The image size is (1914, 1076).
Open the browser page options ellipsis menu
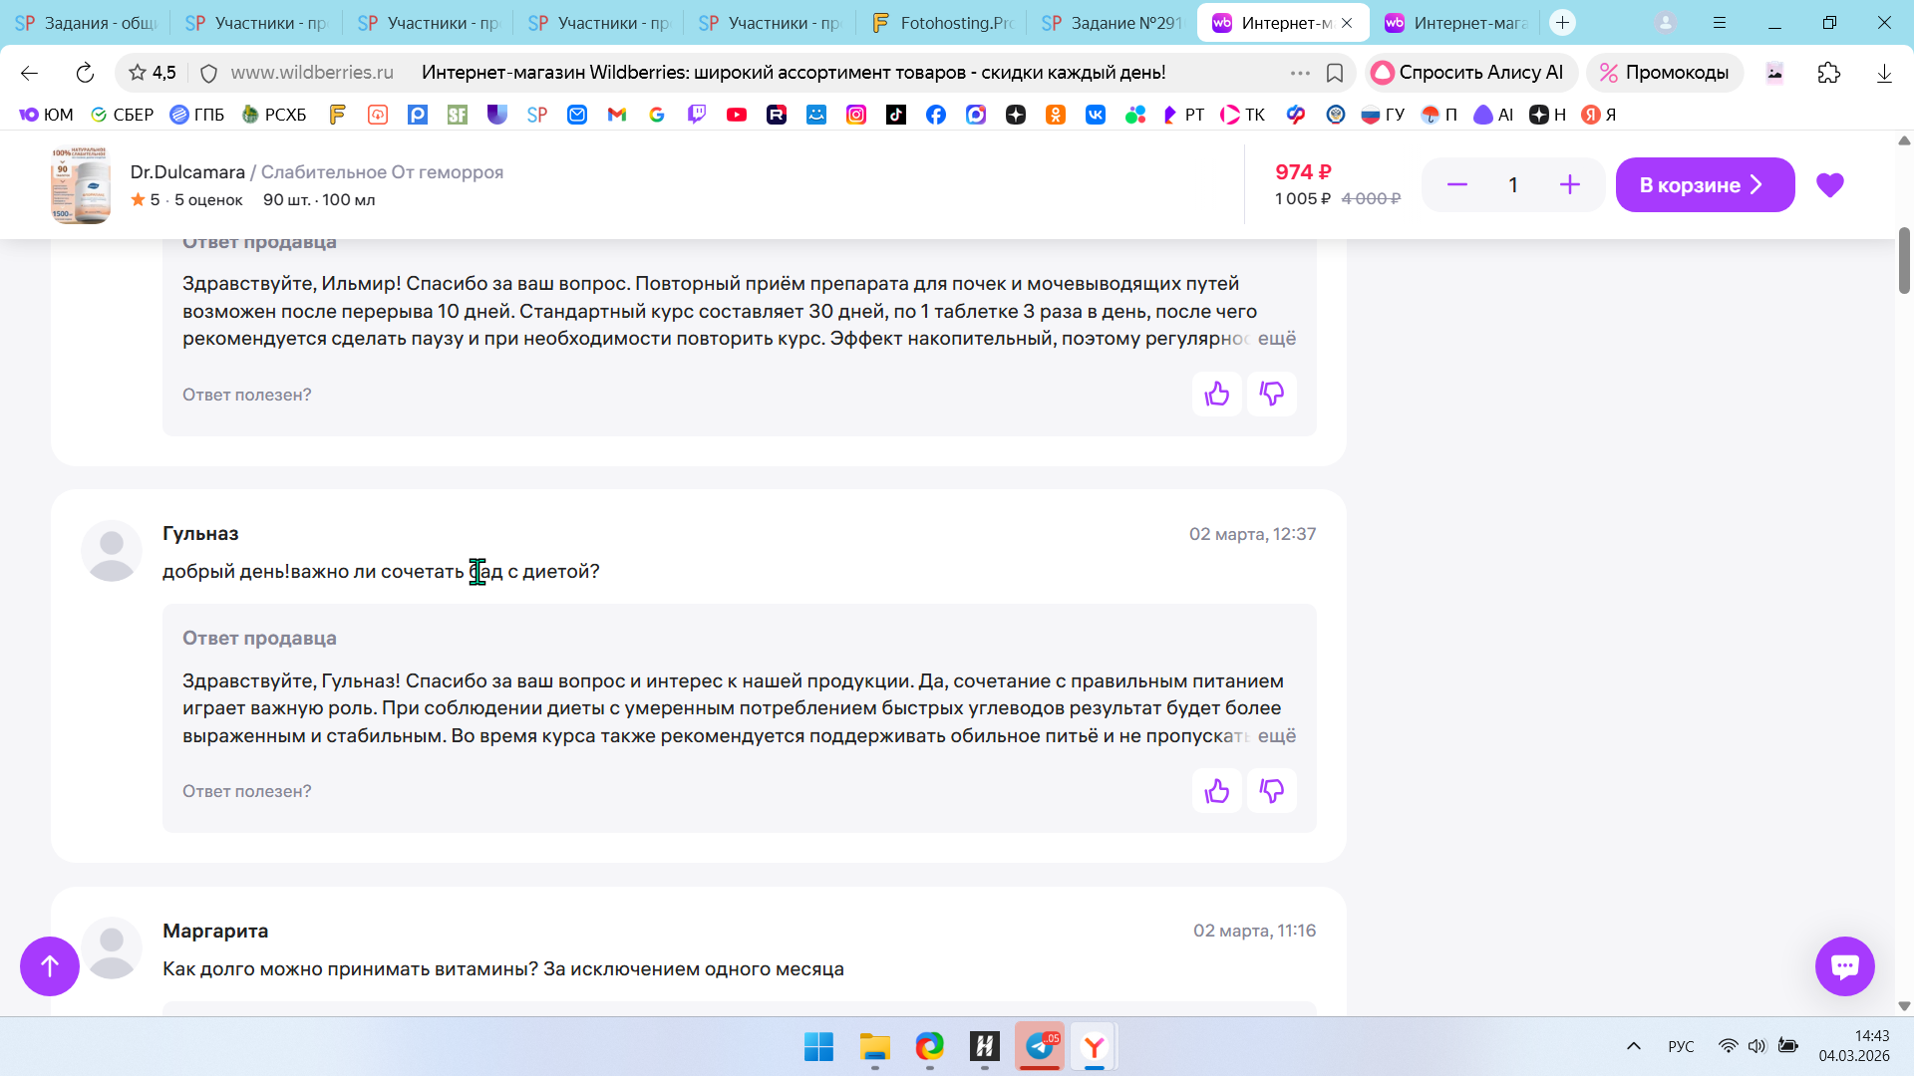[x=1299, y=73]
